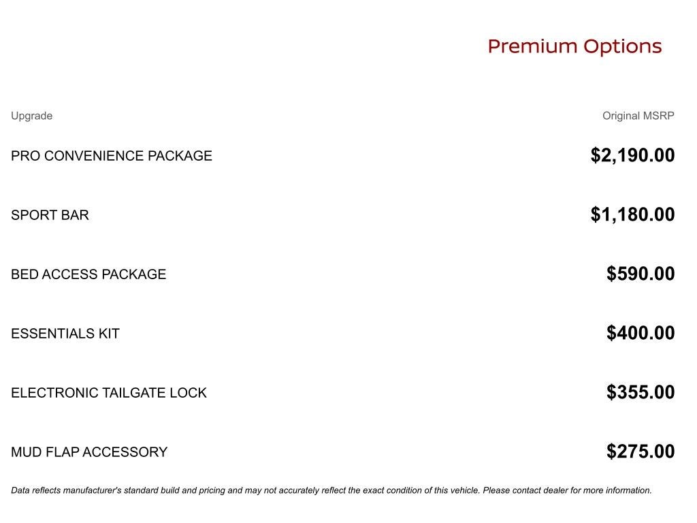Select the 'Original MSRP' column header
This screenshot has width=697, height=523.
coord(638,116)
